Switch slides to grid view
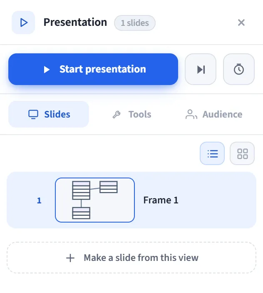The height and width of the screenshot is (293, 263). coord(242,153)
